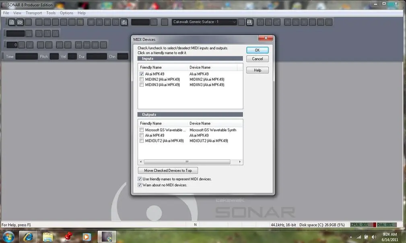Open the Help menu in menu bar
The image size is (406, 243).
[82, 13]
